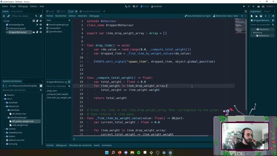Open the Sortie bottom panel
The width and height of the screenshot is (277, 156).
pos(50,145)
